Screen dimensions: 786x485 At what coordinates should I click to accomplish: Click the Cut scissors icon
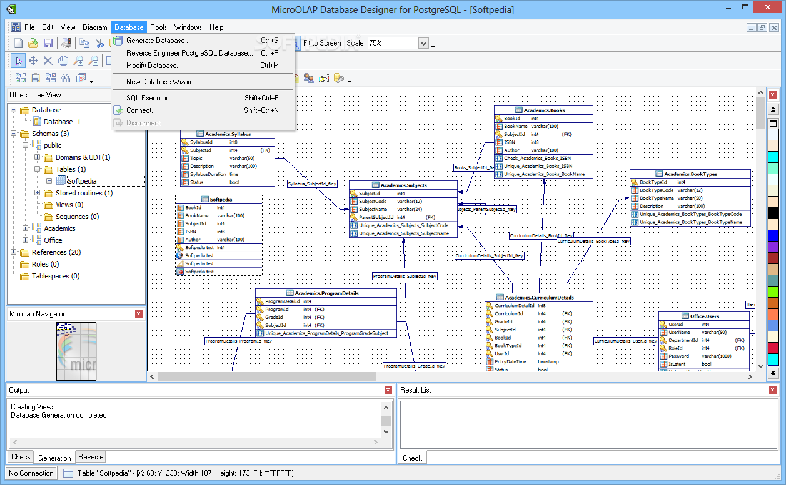[x=99, y=43]
